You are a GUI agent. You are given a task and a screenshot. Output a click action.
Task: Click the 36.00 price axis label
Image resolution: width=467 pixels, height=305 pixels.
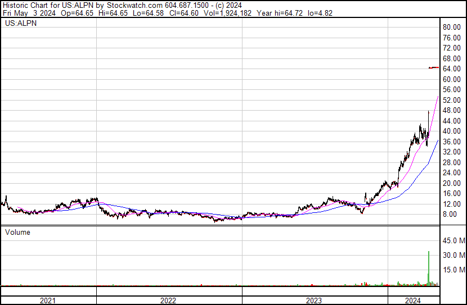coord(452,142)
